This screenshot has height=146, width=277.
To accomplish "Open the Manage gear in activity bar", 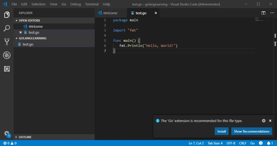I will pos(7,133).
